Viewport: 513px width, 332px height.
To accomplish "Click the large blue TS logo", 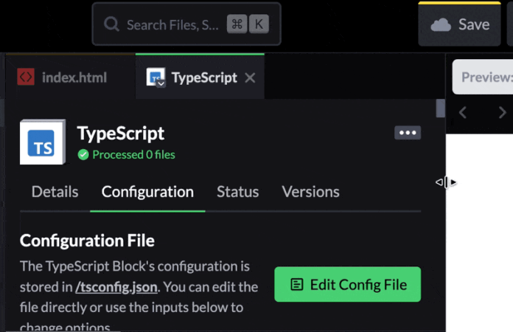I will [x=43, y=142].
